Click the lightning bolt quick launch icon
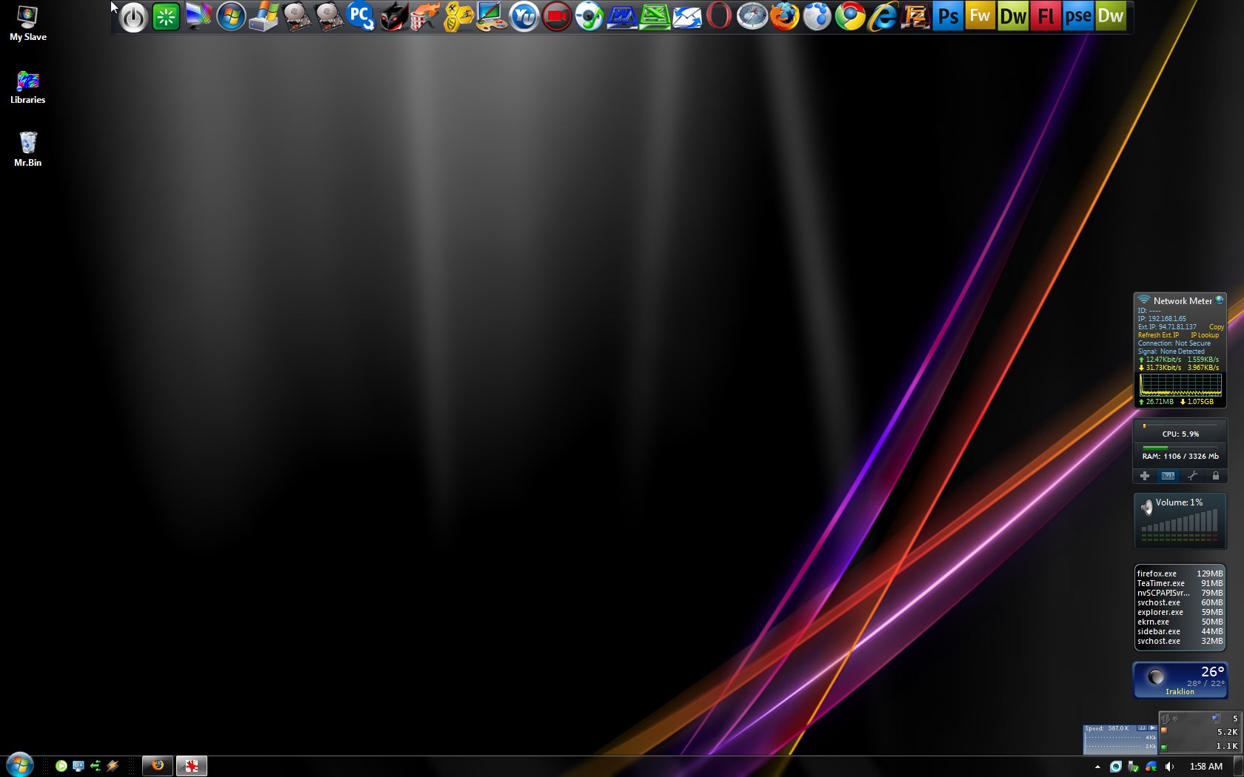Viewport: 1244px width, 777px height. 113,766
